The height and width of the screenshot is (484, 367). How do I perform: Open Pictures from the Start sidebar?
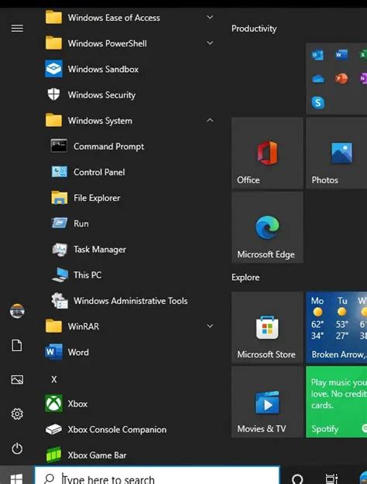[17, 380]
